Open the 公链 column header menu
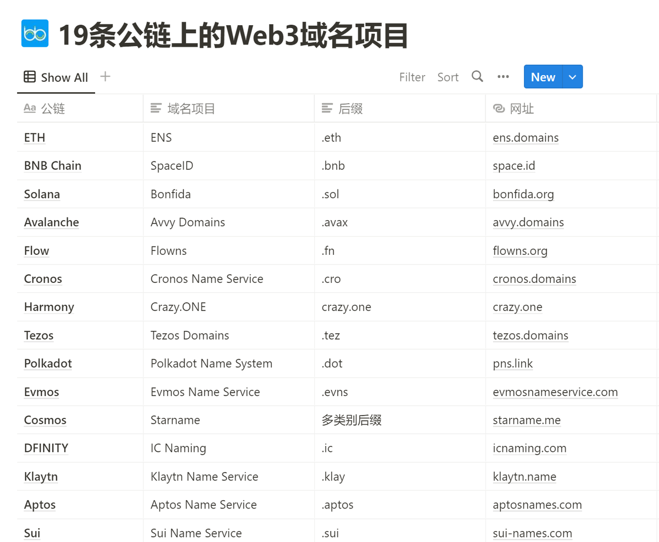This screenshot has width=659, height=542. (x=80, y=108)
